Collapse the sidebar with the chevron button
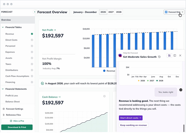The width and height of the screenshot is (186, 134). [35, 12]
